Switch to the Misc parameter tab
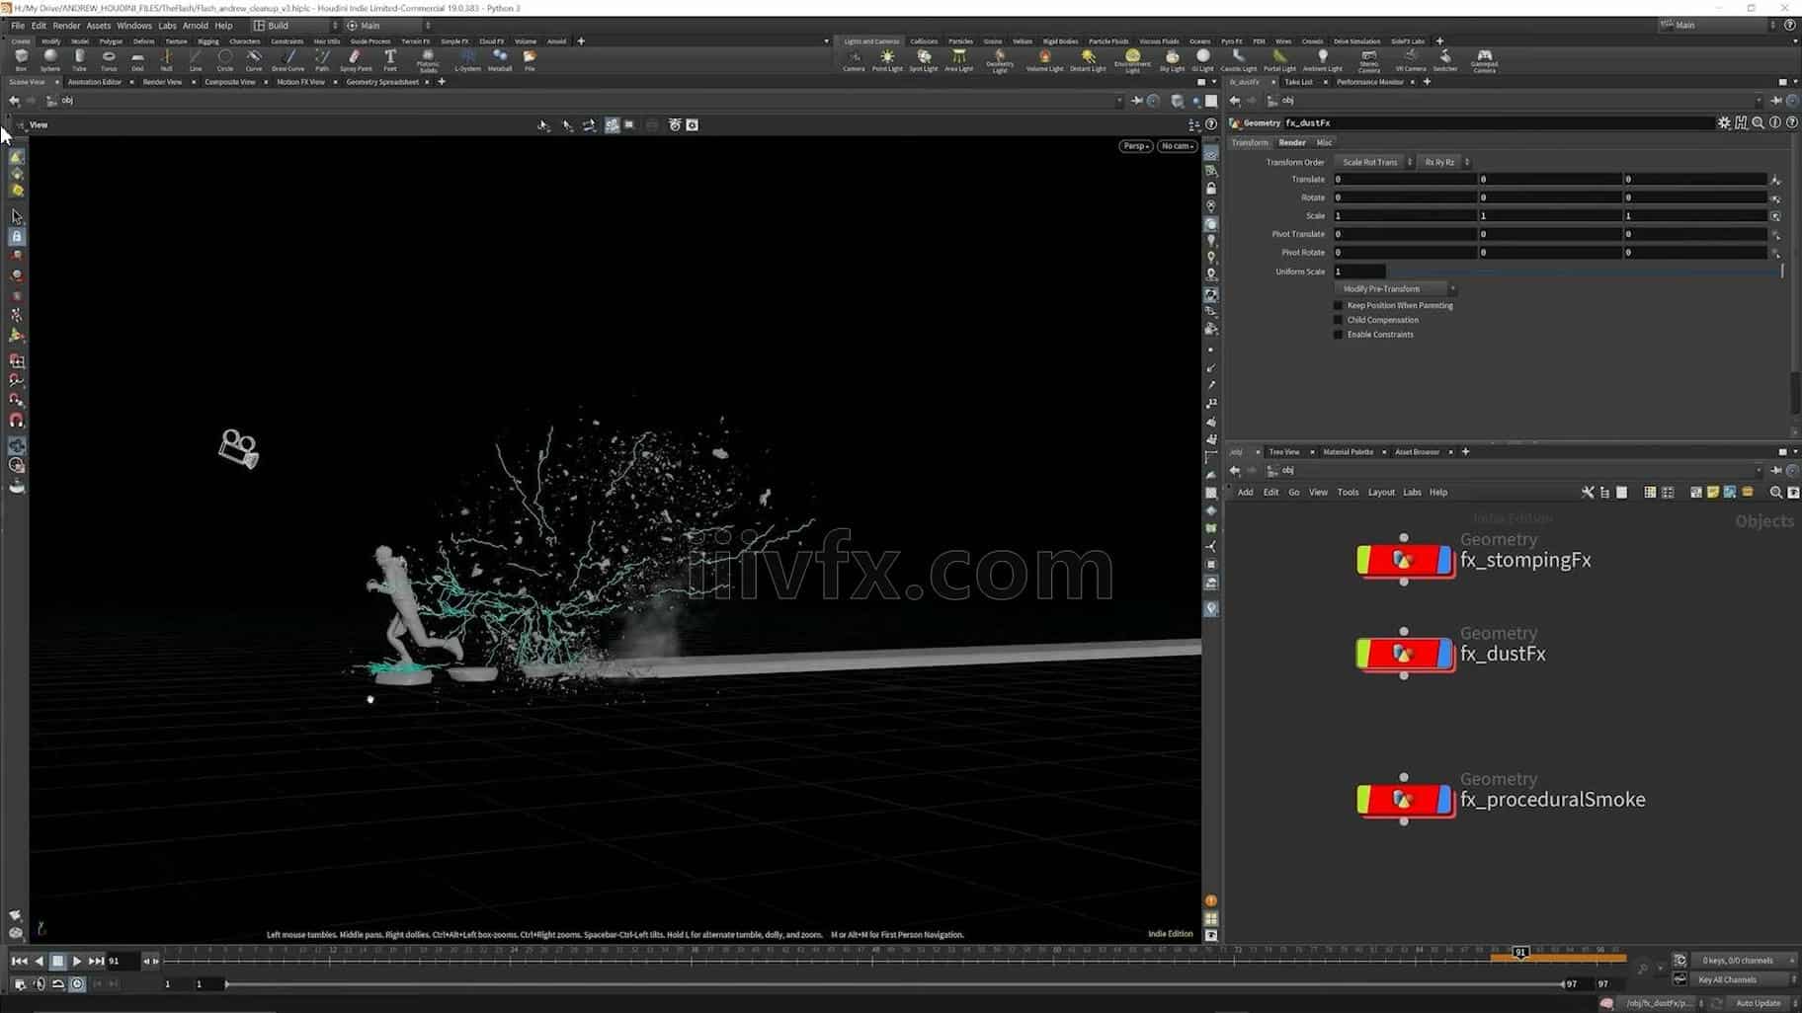This screenshot has height=1013, width=1802. tap(1324, 142)
